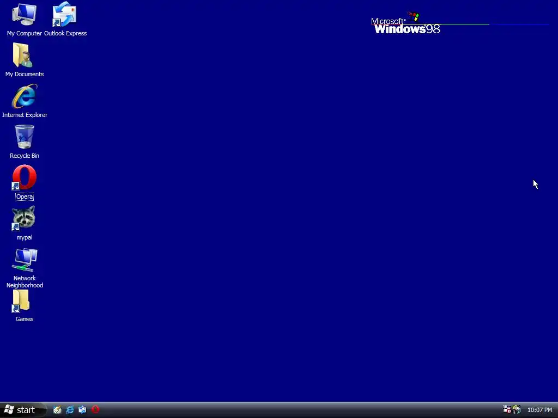Click the colorful tray icon beside the clock
This screenshot has height=418, width=558.
517,409
